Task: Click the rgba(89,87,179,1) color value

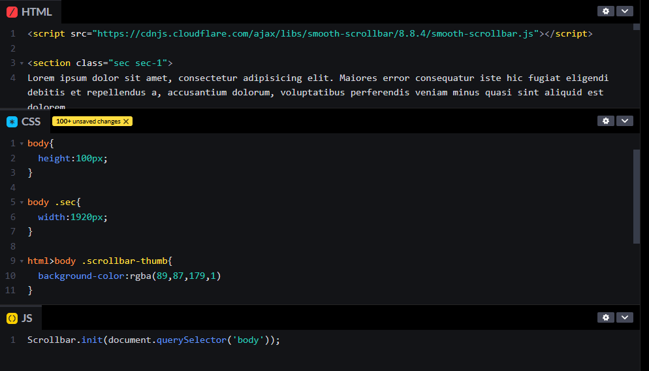Action: [x=176, y=276]
